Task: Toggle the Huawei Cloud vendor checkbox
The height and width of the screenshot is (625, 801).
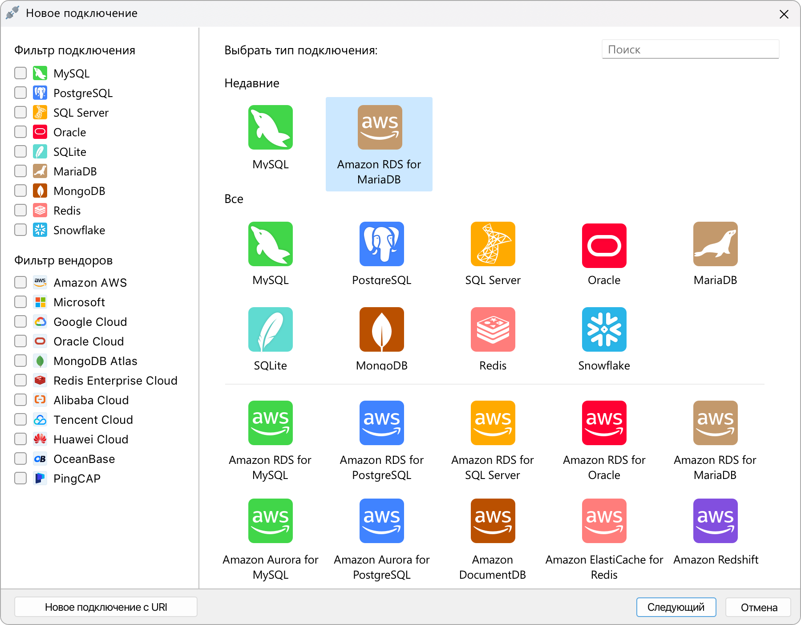Action: coord(20,439)
